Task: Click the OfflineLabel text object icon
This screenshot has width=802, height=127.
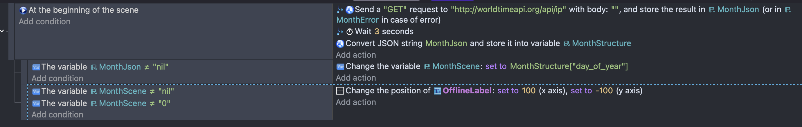Action: (x=437, y=91)
